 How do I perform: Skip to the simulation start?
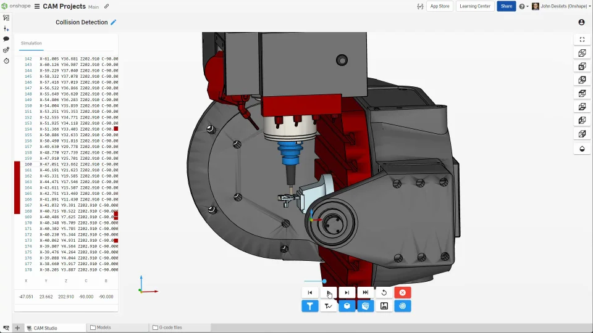point(310,293)
